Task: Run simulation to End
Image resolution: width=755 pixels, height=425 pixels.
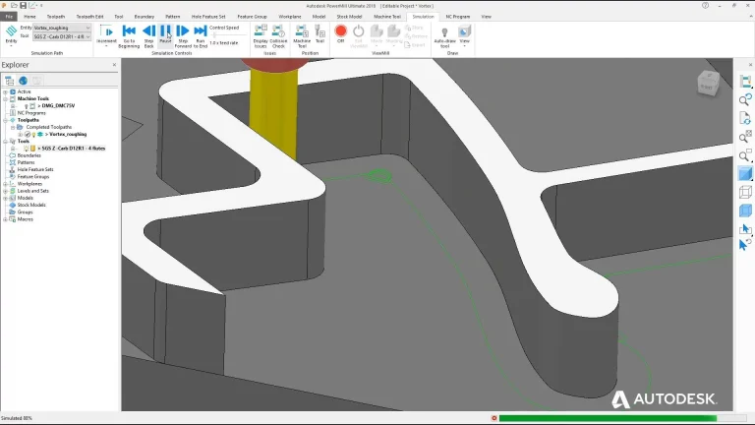Action: pos(200,35)
